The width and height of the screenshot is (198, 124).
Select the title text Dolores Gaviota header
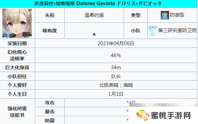[x=98, y=3]
